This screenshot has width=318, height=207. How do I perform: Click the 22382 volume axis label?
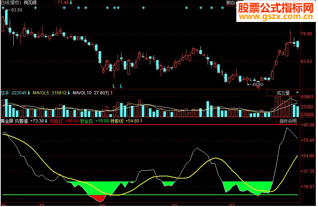click(x=307, y=107)
